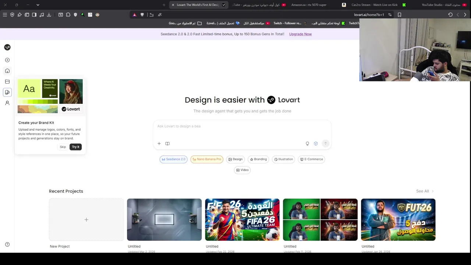The image size is (471, 265).
Task: Click the lightbulb idea icon in prompt box
Action: (x=308, y=144)
